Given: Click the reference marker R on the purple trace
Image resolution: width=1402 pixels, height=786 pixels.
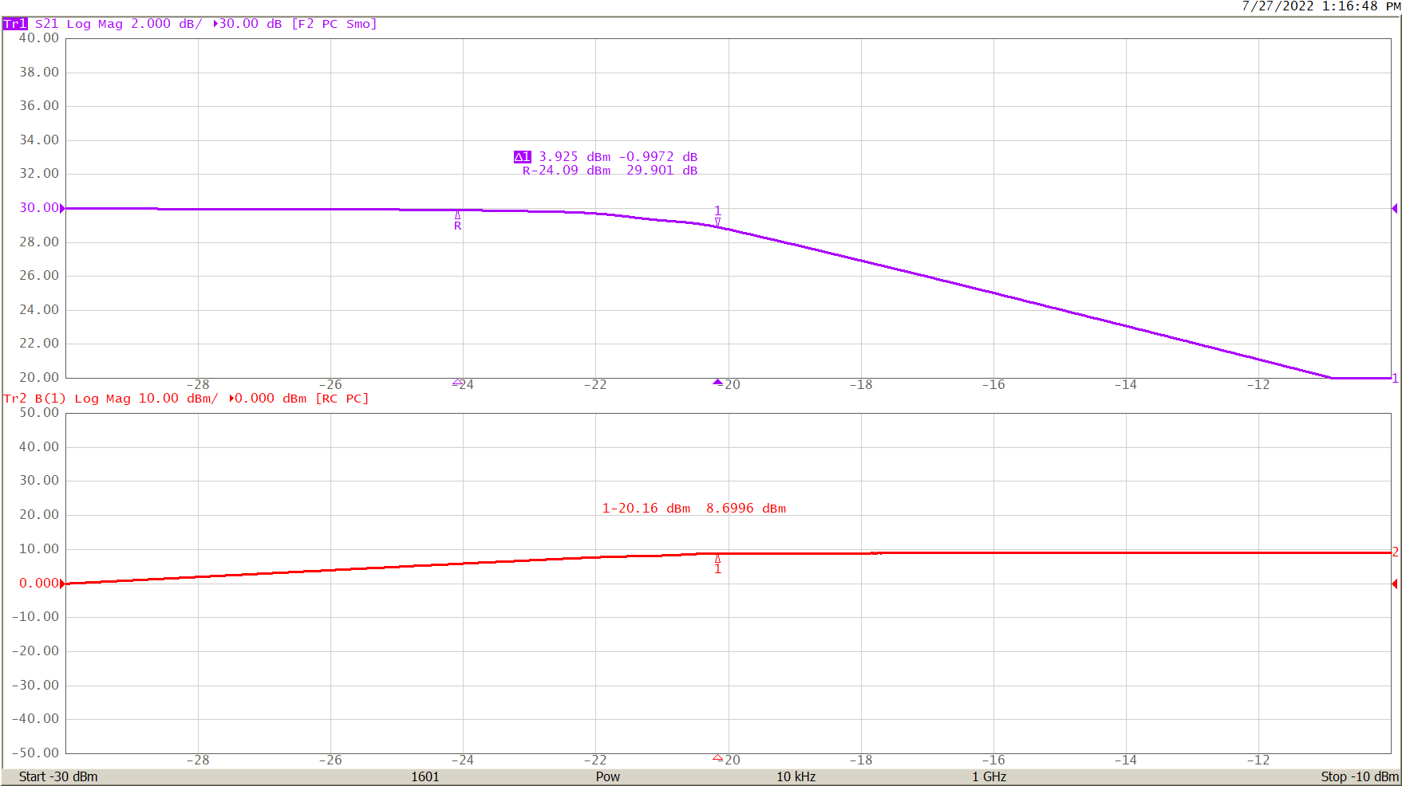Looking at the screenshot, I should (x=457, y=220).
